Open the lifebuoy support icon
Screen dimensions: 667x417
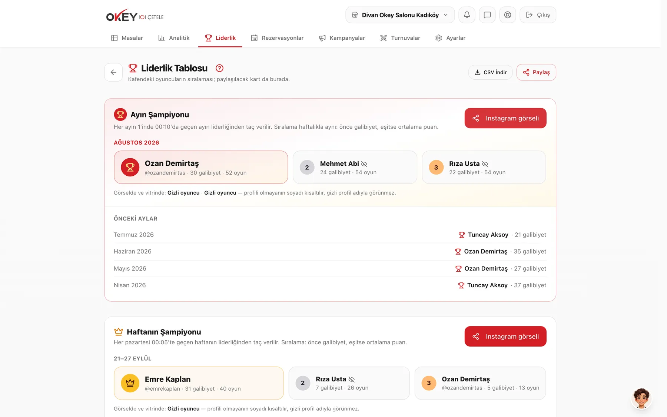coord(508,15)
